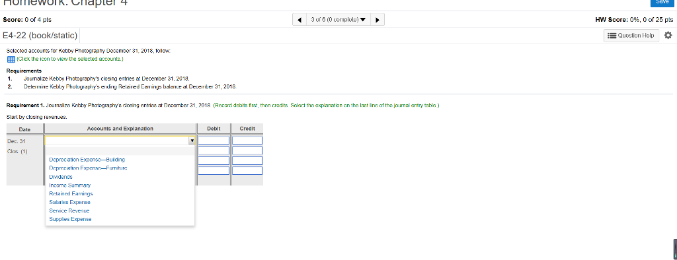Choose Depreciation Expense—Furniture from list
This screenshot has height=260, width=677.
click(88, 168)
